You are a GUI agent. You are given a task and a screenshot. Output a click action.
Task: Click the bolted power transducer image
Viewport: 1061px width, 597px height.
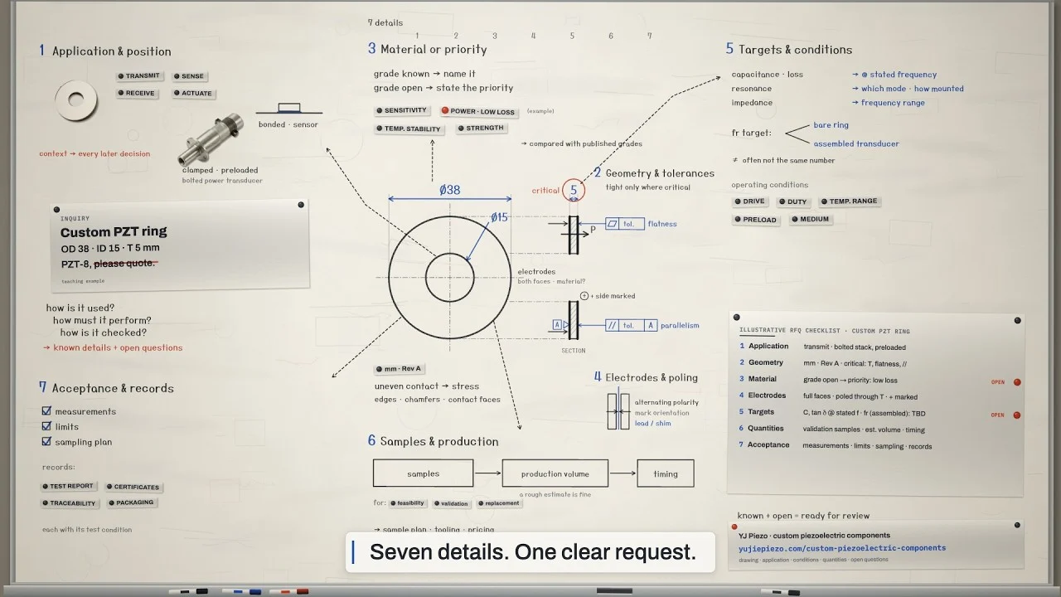[x=211, y=139]
